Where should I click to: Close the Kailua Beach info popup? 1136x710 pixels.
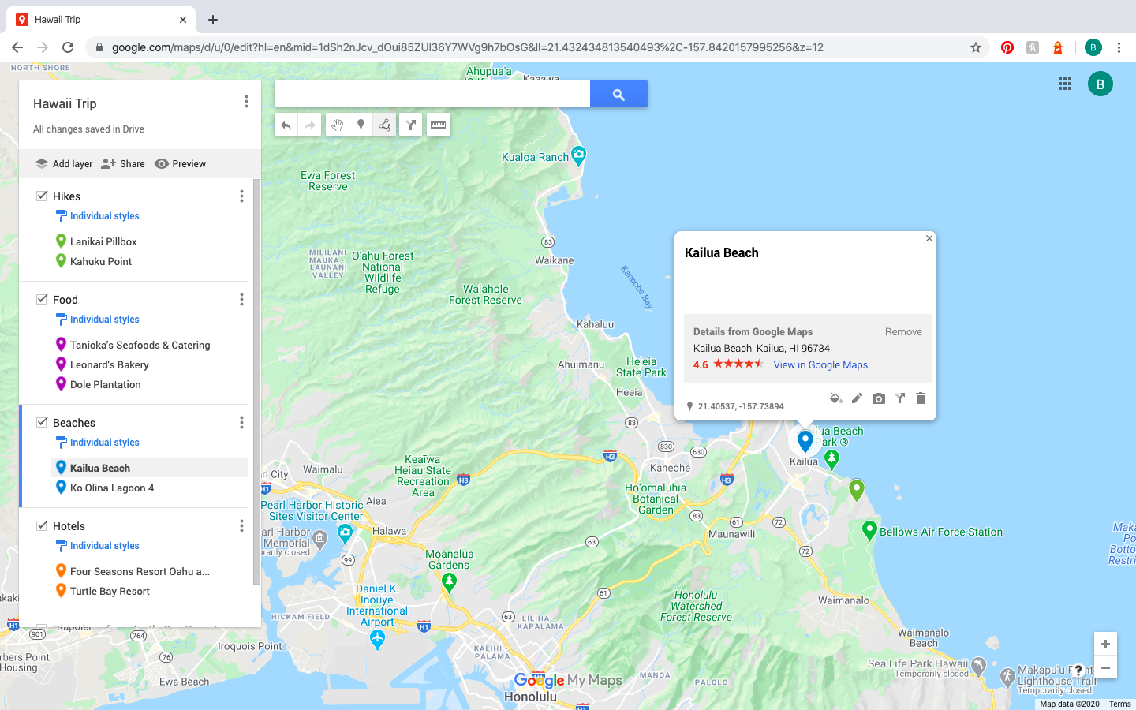[929, 238]
